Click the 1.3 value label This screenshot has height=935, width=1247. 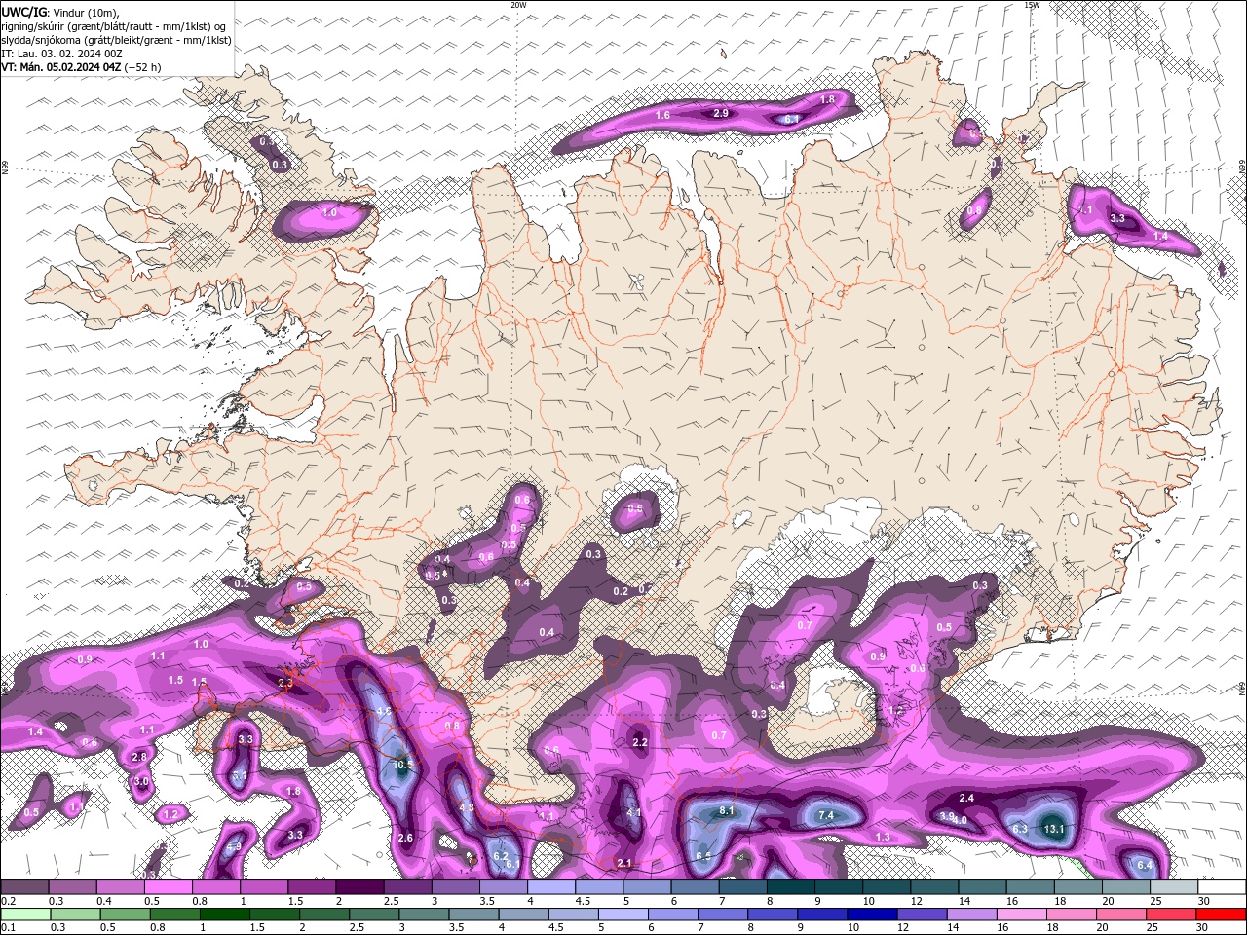click(x=883, y=837)
